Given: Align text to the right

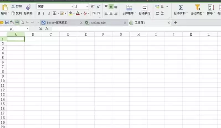Looking at the screenshot, I should [116, 13].
